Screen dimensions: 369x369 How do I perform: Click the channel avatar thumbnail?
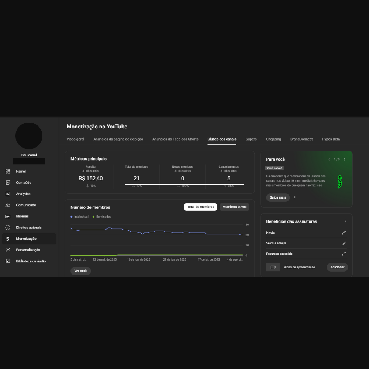[29, 136]
